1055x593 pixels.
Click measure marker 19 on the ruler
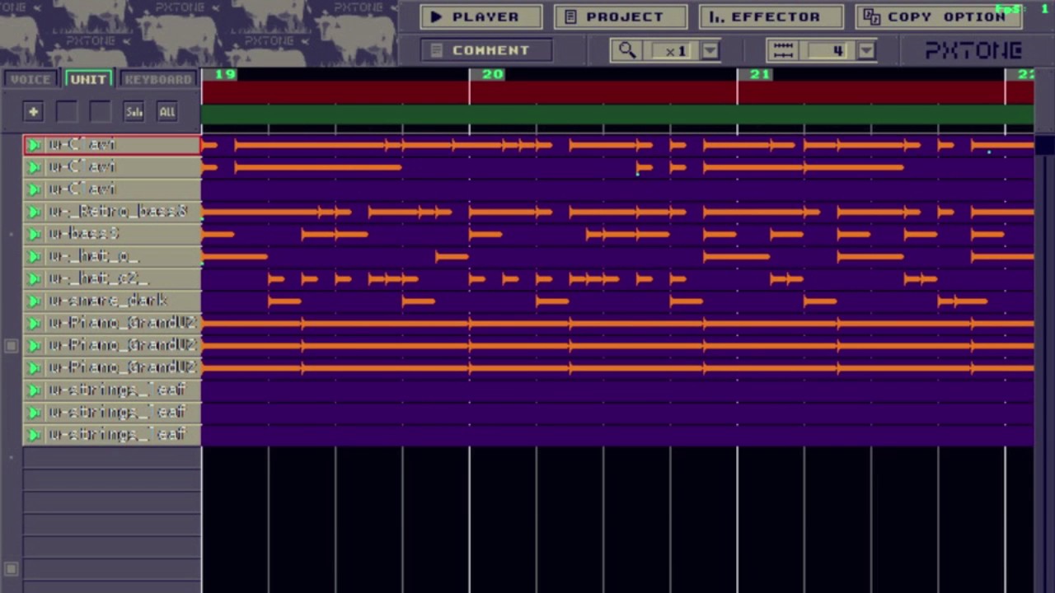coord(225,74)
